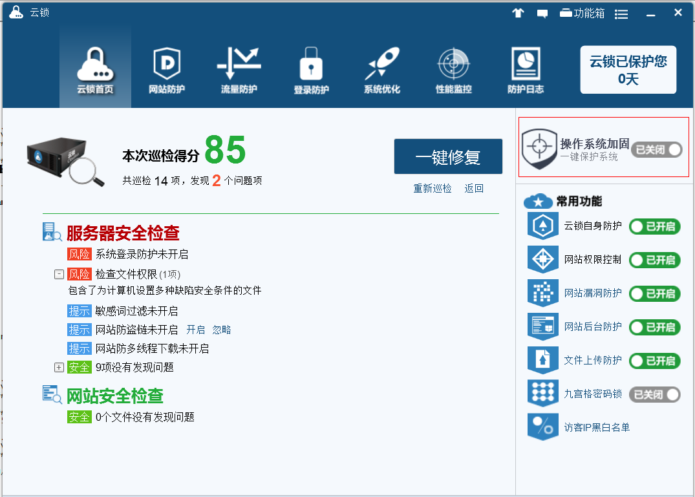This screenshot has width=695, height=497.
Task: Open the 网站漏洞防护 label link
Action: 593,293
